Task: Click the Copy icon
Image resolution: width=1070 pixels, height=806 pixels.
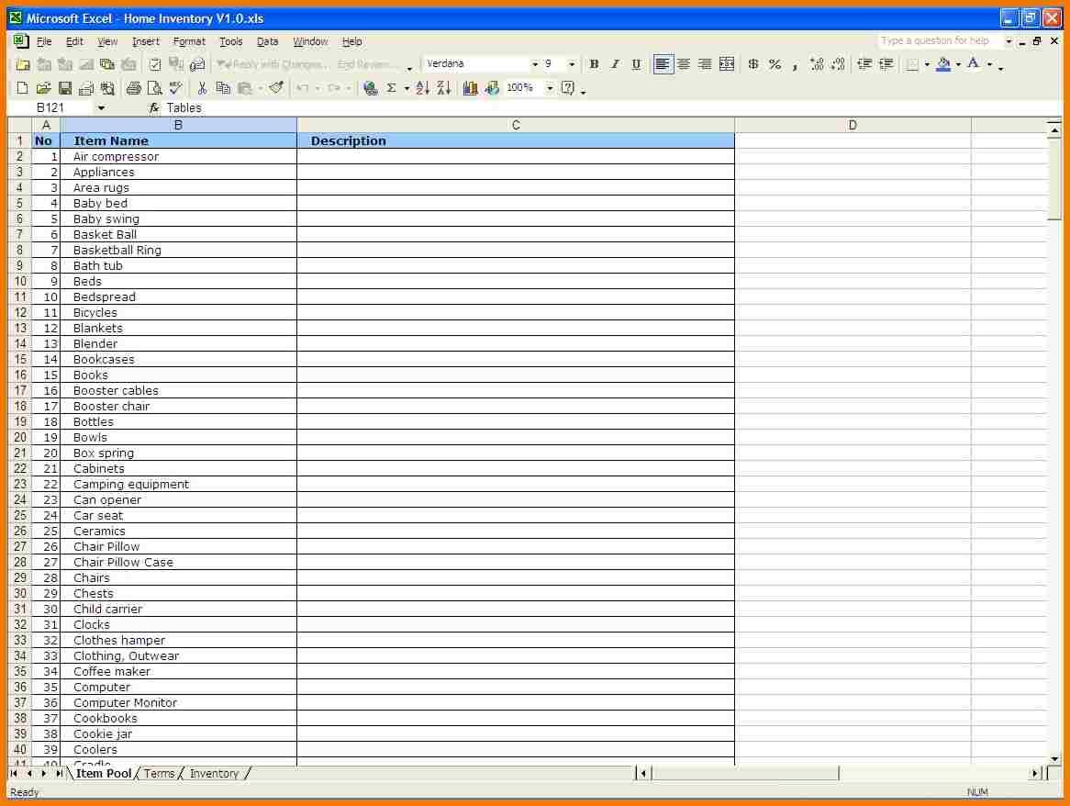Action: (x=223, y=88)
